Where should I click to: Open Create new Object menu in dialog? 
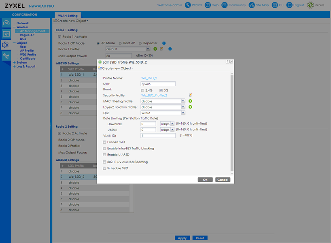[x=116, y=68]
